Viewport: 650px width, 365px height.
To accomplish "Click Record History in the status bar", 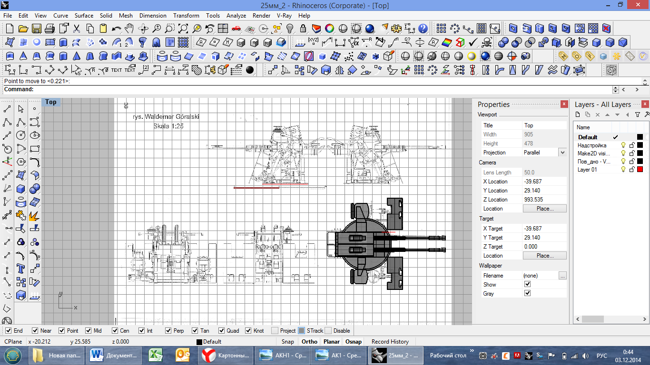I will (x=390, y=342).
